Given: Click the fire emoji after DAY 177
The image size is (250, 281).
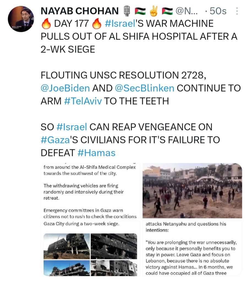Looking at the screenshot, I should [x=97, y=24].
